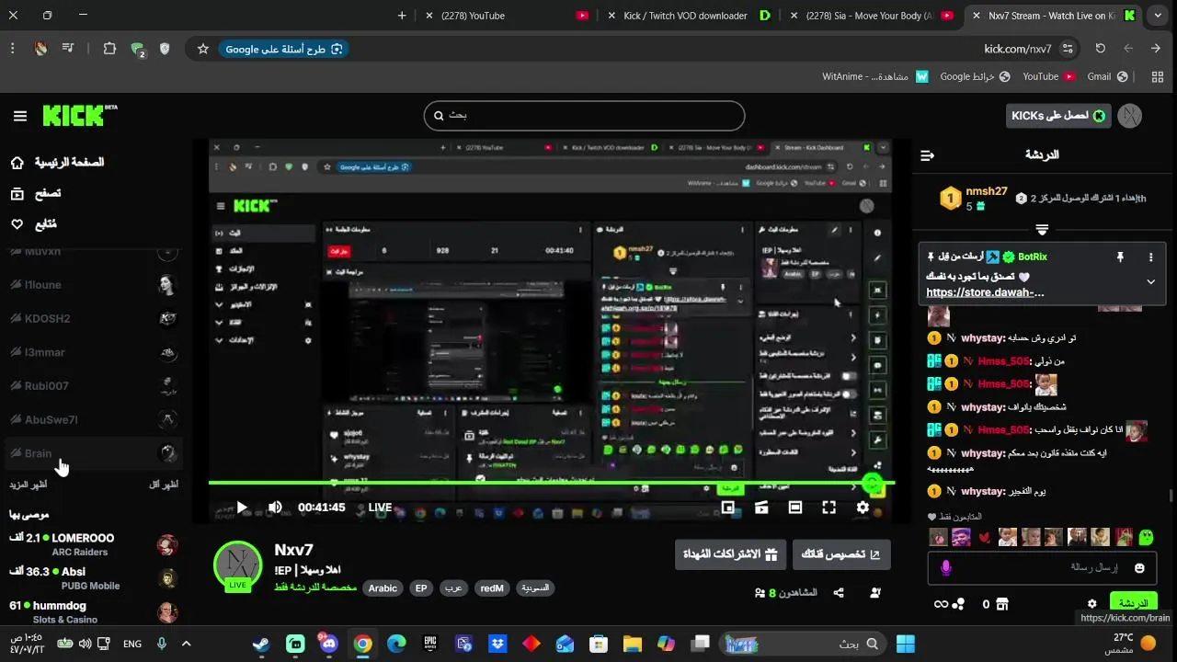Bookmark this page with star
The width and height of the screenshot is (1177, 662).
coord(203,49)
